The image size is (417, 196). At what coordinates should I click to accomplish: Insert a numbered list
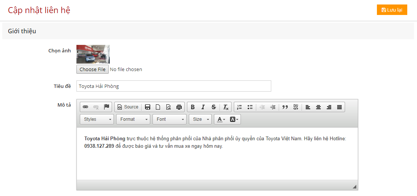(x=239, y=107)
